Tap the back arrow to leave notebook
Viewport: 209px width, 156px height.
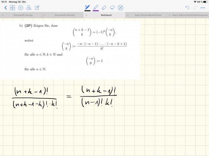coord(5,8)
